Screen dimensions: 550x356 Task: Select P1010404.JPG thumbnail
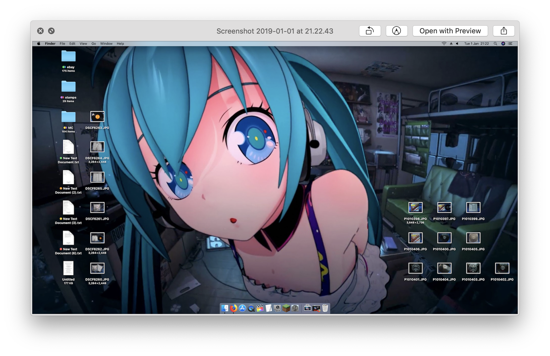point(444,268)
